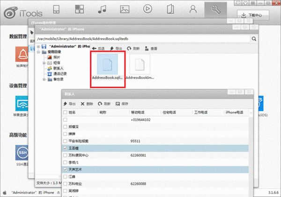Open the device tab icon in iTools
Screen dimensions: 281x197
pos(56,9)
